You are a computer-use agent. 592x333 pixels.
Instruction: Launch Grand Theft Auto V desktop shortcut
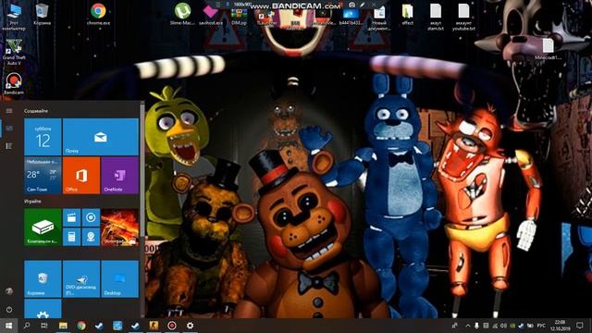[14, 52]
